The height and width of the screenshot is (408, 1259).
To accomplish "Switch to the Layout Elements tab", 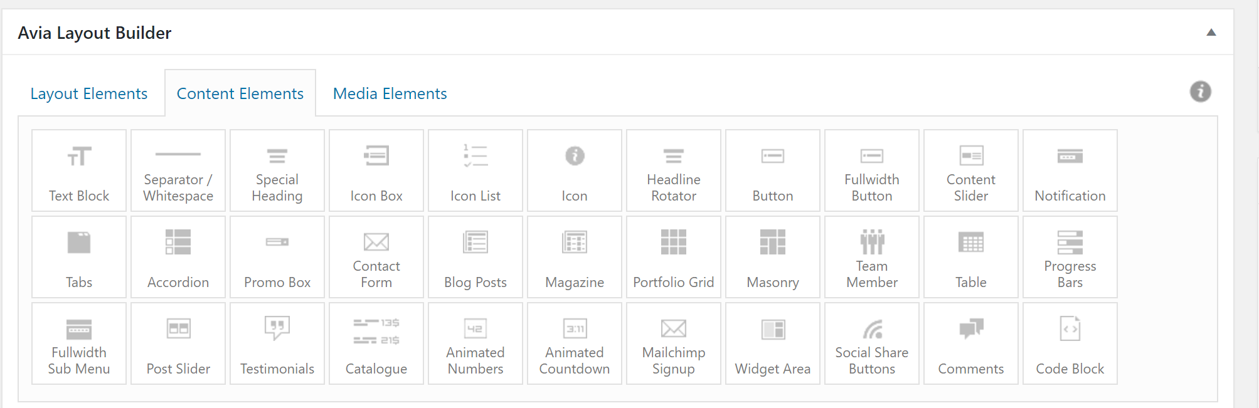I will click(x=89, y=93).
